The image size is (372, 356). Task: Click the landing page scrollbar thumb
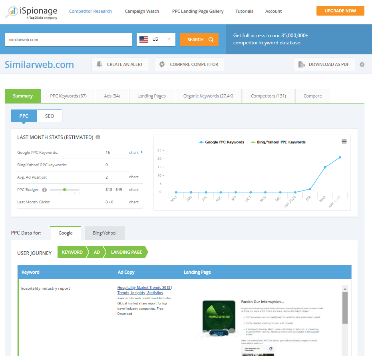coord(345,308)
